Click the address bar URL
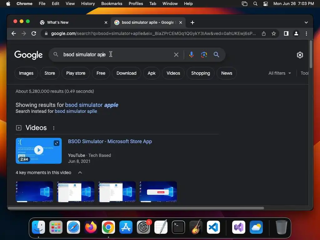The image size is (320, 240). point(153,33)
